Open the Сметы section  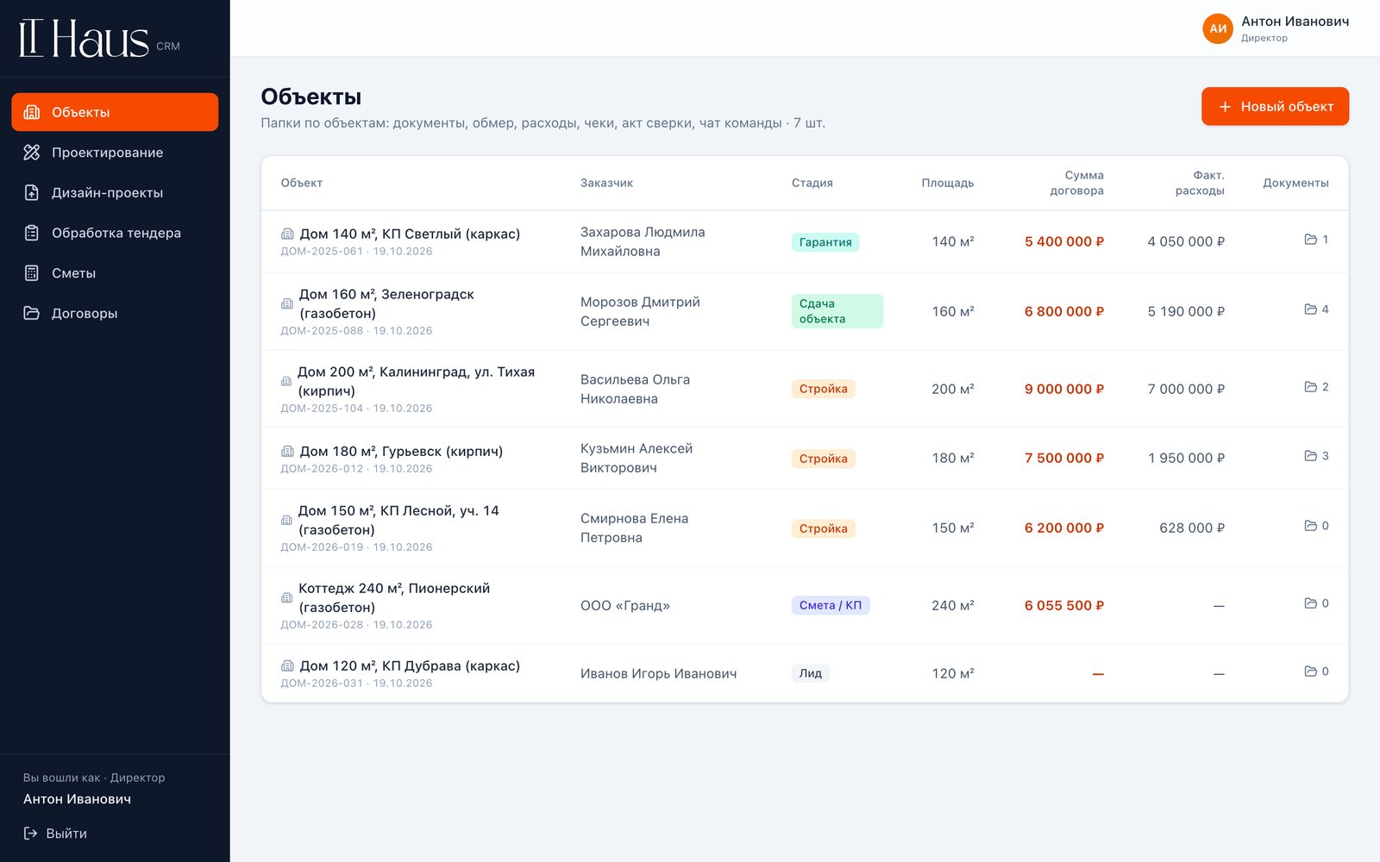115,273
